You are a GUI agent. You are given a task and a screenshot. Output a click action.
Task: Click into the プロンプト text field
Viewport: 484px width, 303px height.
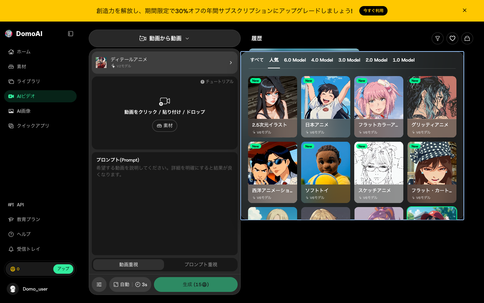[x=165, y=204]
